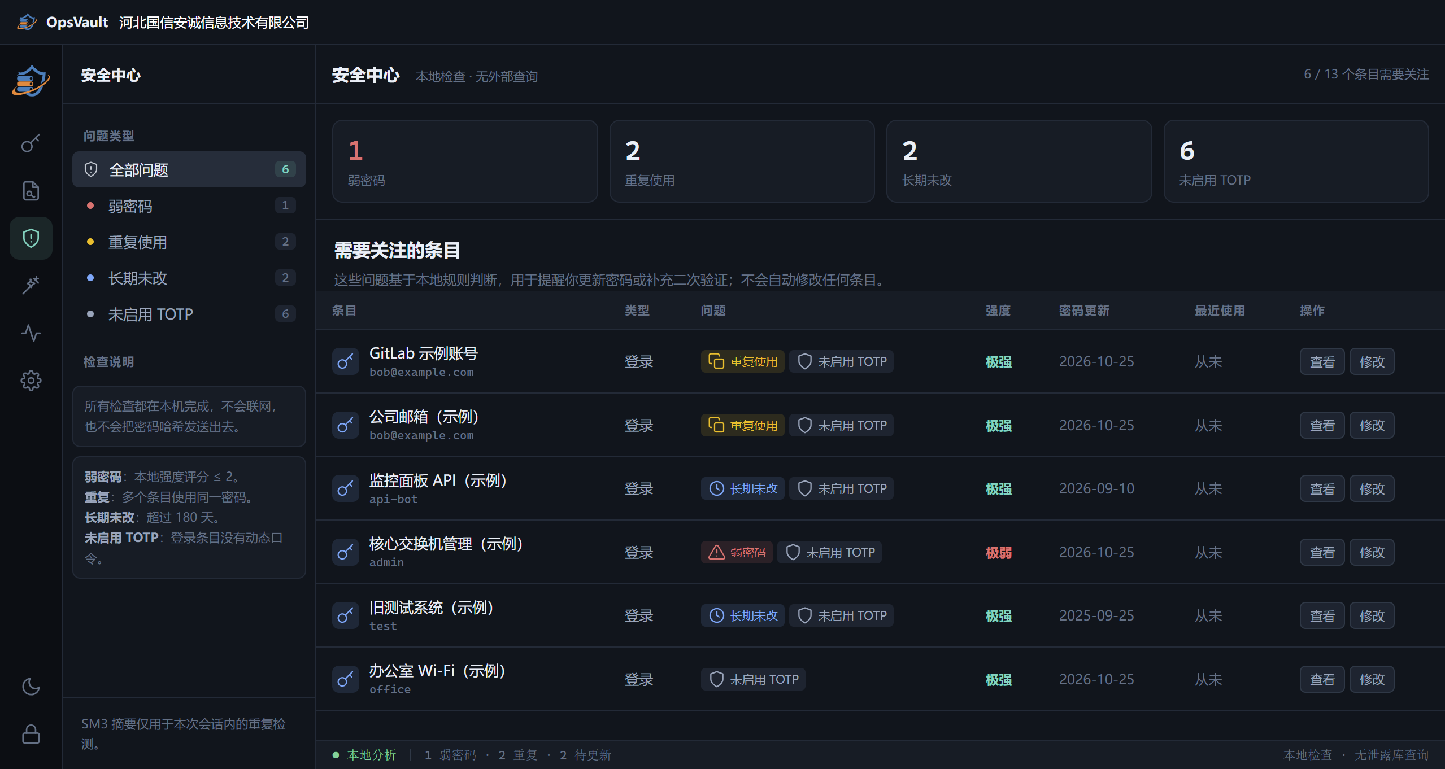Modify the 监控面板 API entry
The width and height of the screenshot is (1445, 769).
click(x=1372, y=488)
